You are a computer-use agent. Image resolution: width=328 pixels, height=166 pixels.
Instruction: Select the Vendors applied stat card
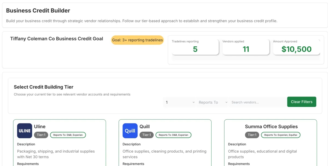[246, 47]
